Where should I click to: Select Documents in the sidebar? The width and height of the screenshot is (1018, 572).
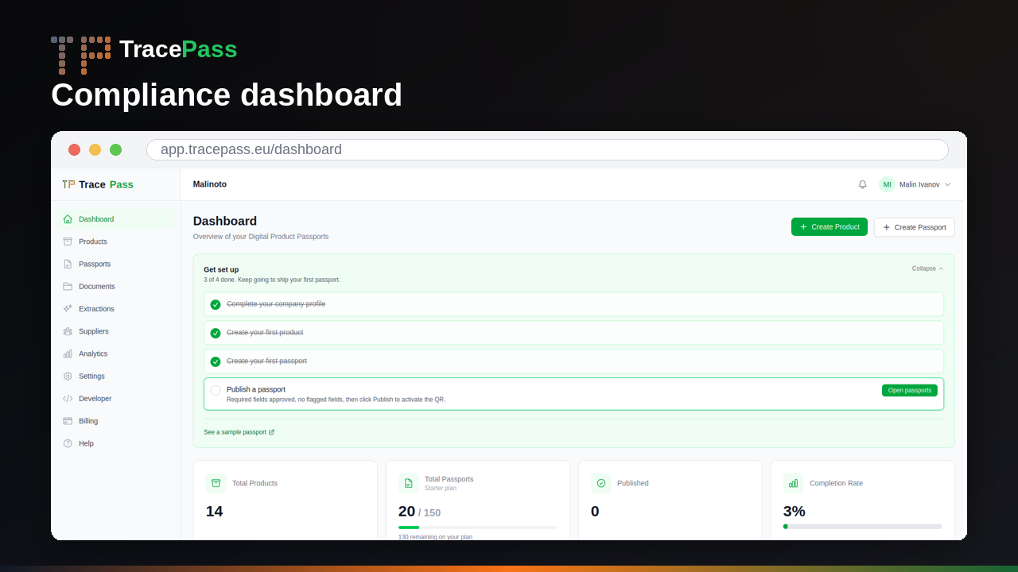(115, 286)
